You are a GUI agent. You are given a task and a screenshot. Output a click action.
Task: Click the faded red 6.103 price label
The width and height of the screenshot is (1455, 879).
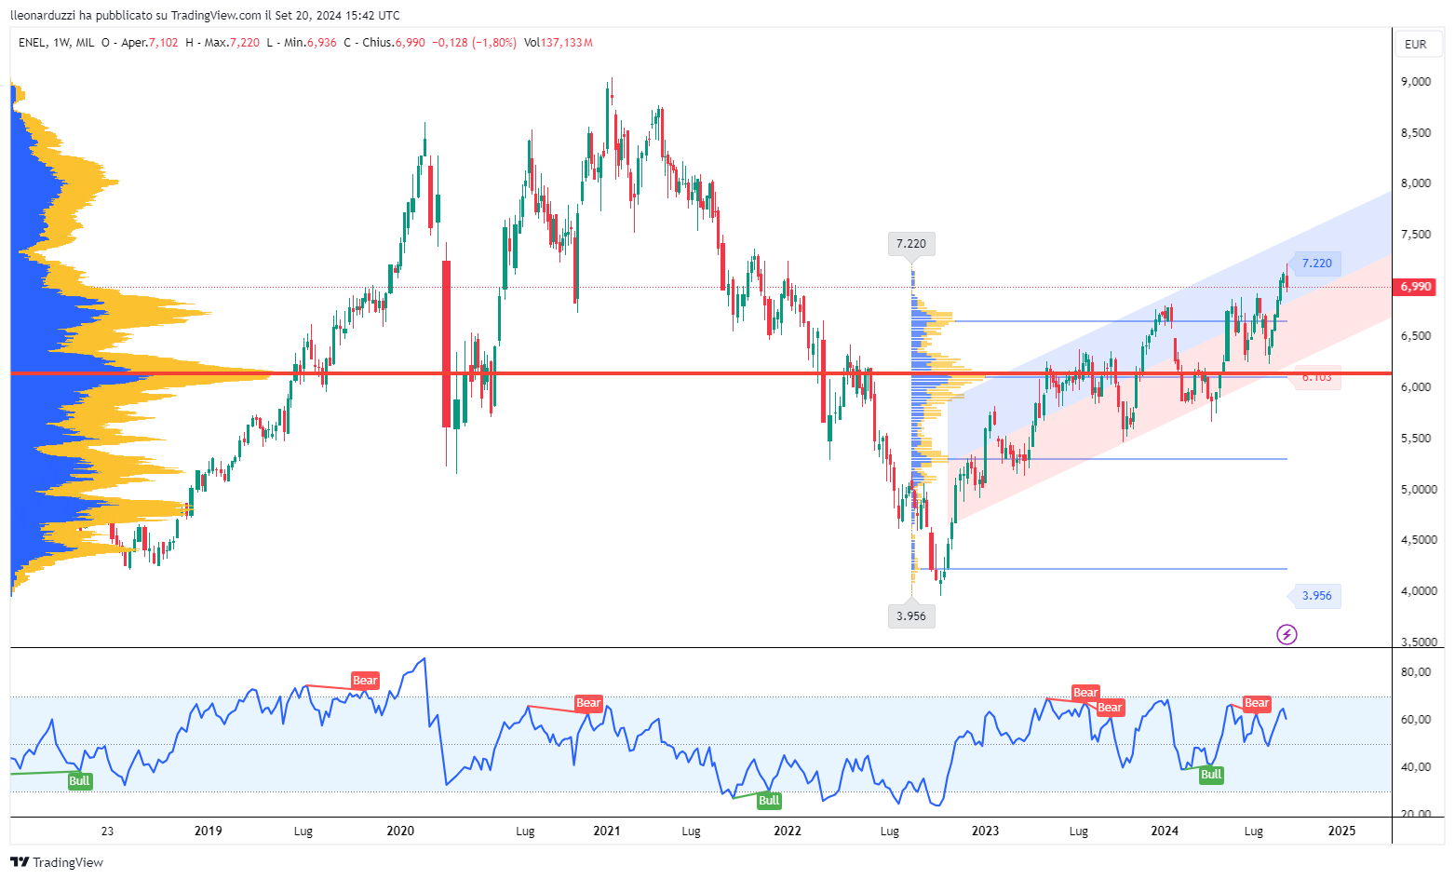pyautogui.click(x=1316, y=377)
